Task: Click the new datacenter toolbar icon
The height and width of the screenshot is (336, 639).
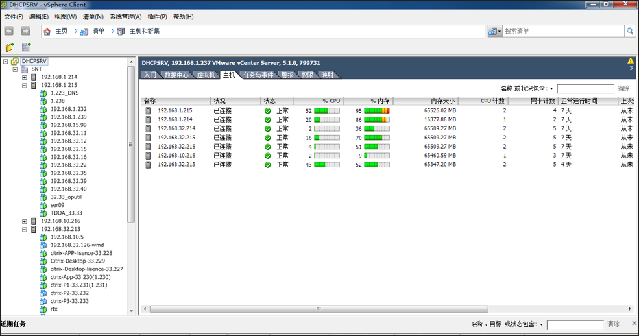Action: [x=27, y=47]
